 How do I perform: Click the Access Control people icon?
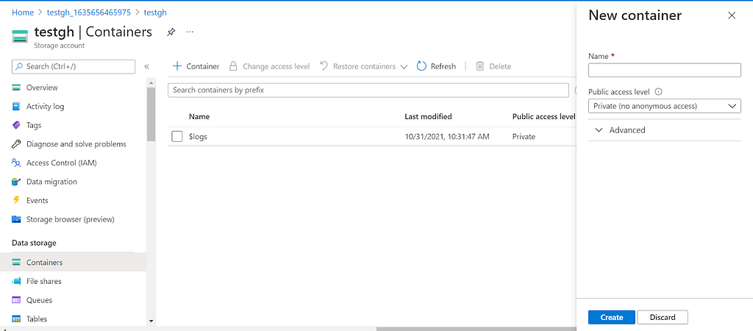click(x=16, y=163)
